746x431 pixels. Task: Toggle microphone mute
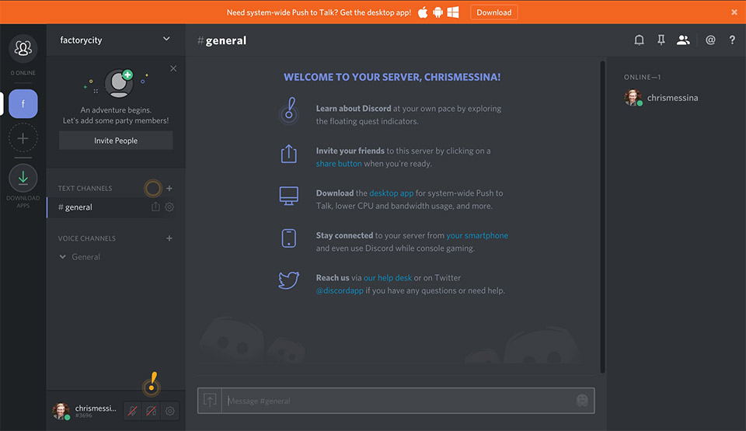click(133, 411)
